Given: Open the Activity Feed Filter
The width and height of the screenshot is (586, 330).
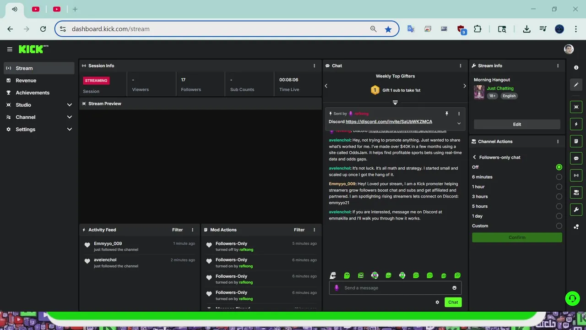Looking at the screenshot, I should point(177,230).
